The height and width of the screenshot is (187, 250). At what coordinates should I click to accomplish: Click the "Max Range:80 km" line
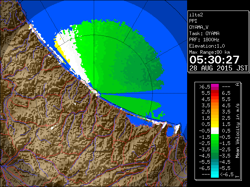click(x=210, y=52)
